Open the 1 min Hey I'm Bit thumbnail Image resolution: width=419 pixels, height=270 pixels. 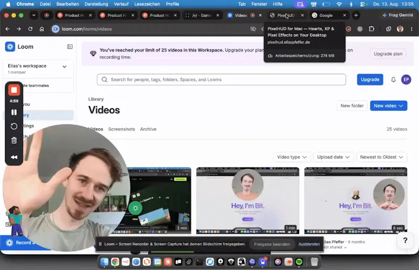coord(248,200)
